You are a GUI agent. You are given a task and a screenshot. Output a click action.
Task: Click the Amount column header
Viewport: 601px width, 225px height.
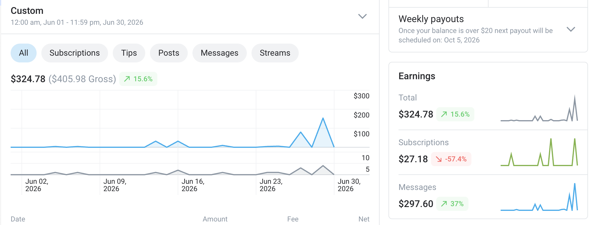[215, 219]
